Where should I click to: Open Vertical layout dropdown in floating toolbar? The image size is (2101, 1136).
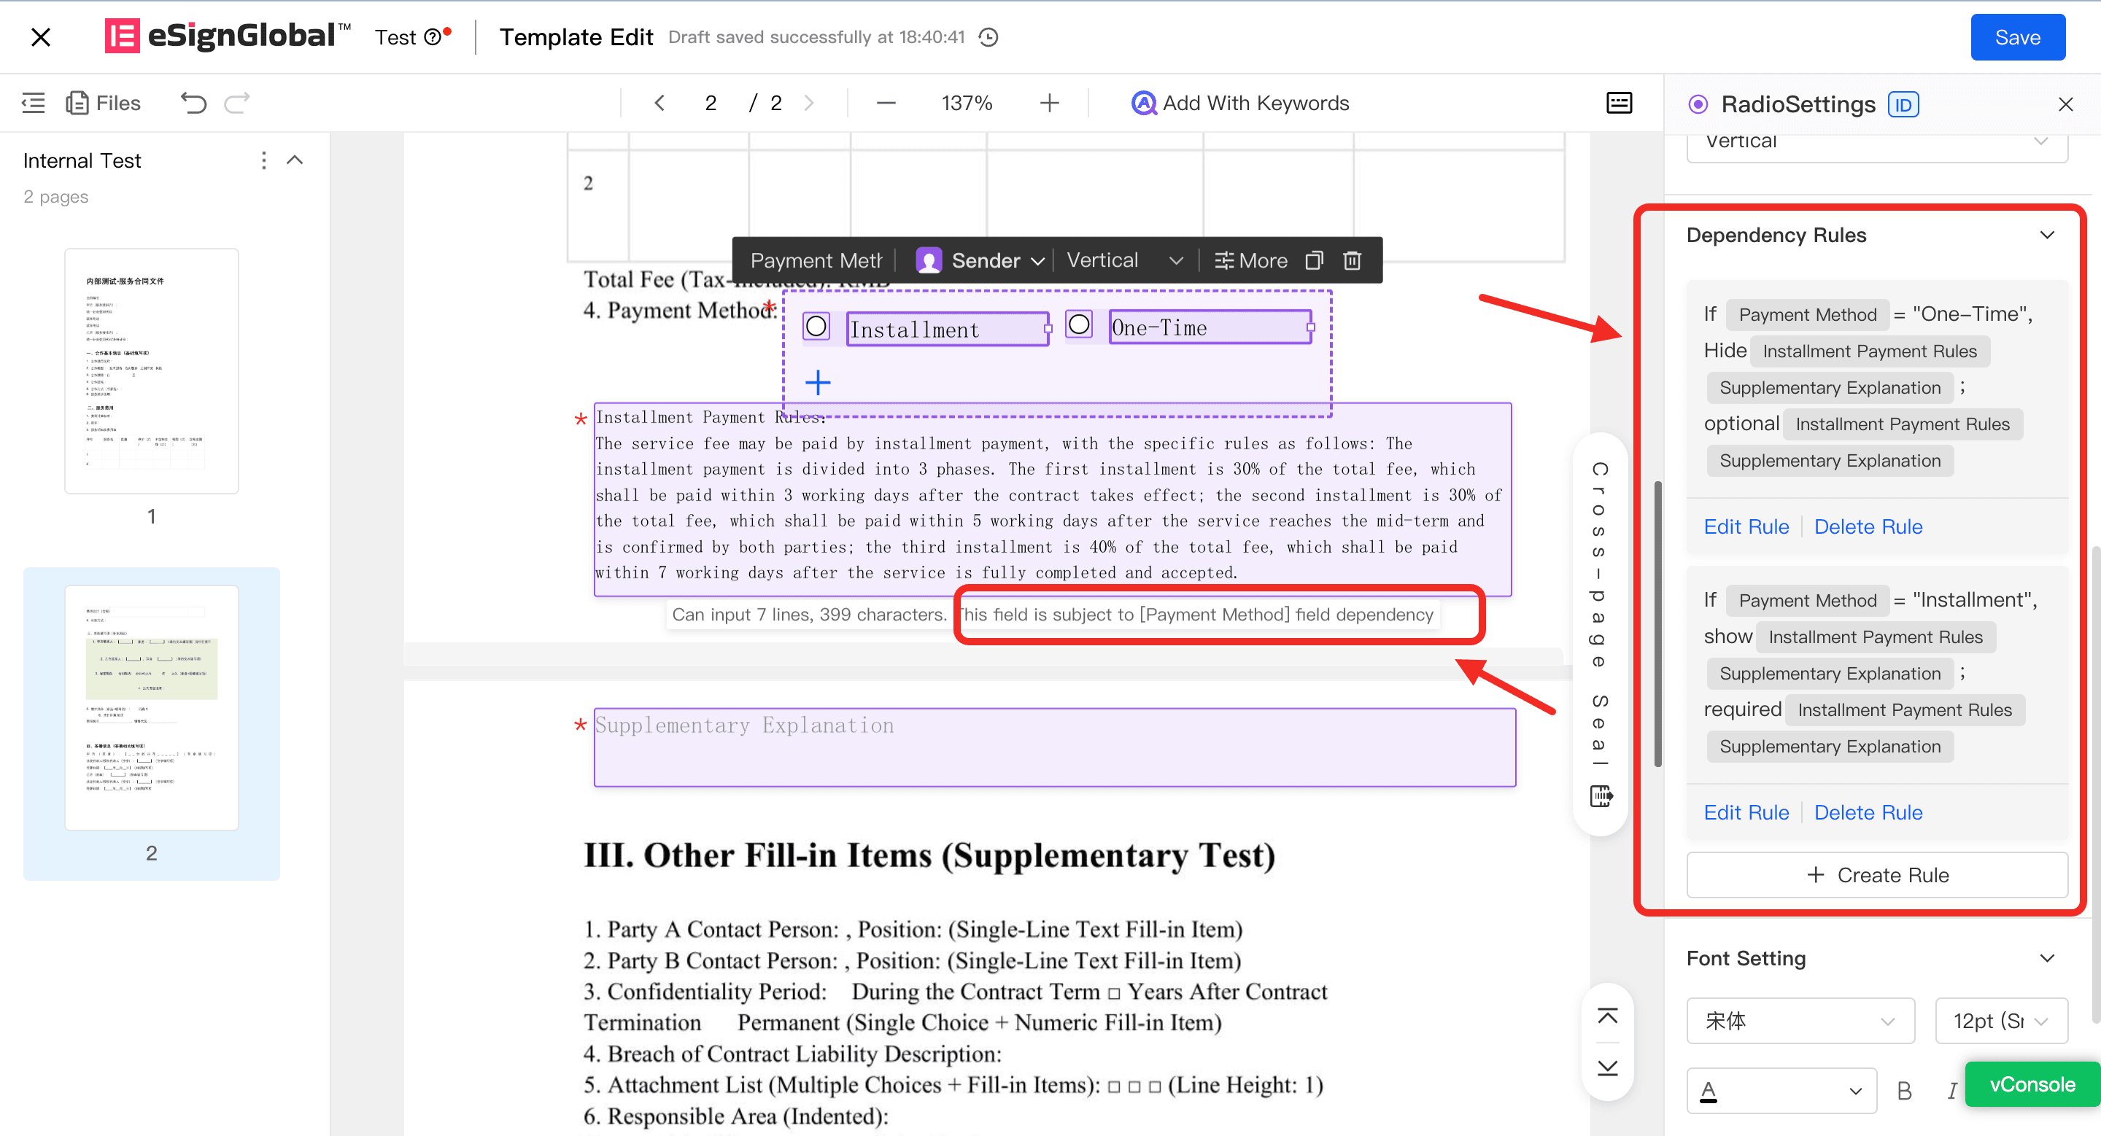tap(1125, 261)
